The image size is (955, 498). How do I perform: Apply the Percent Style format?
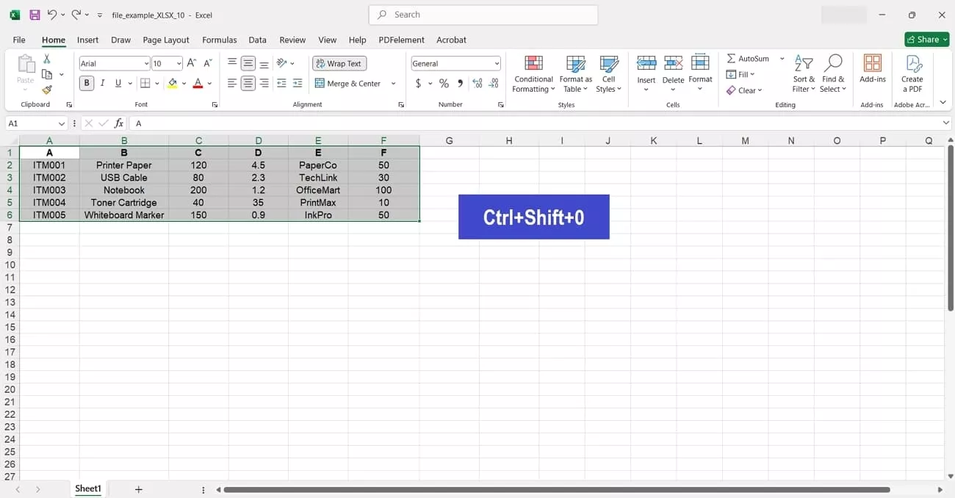point(444,83)
